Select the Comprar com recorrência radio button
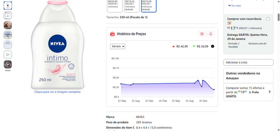The image size is (280, 131). click(268, 19)
